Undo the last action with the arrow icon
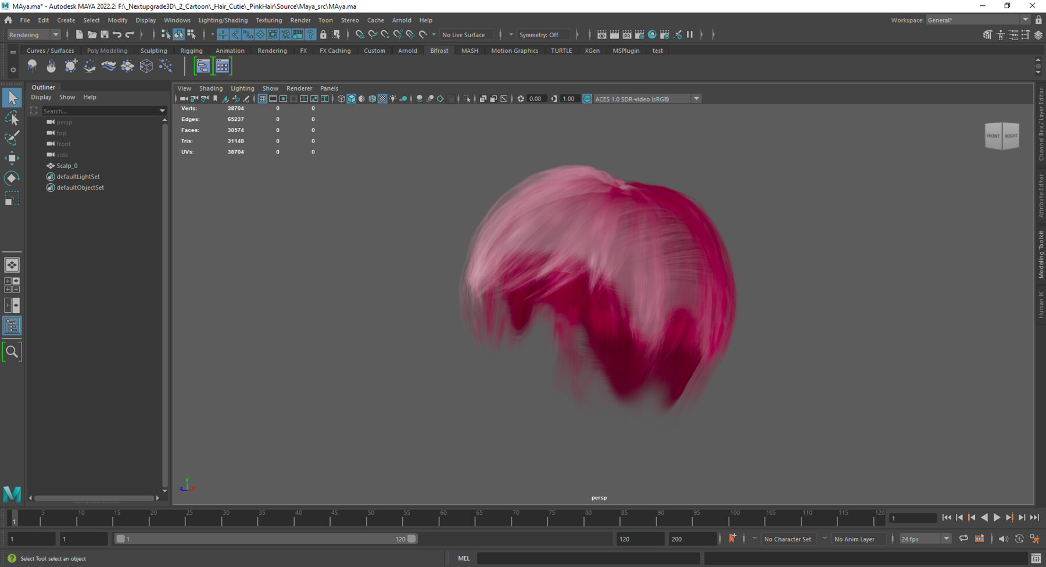 pos(117,35)
